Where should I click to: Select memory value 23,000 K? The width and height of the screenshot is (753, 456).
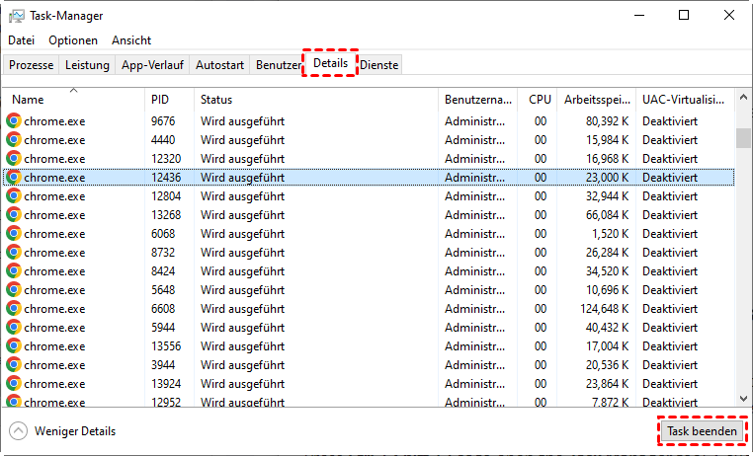pos(607,177)
